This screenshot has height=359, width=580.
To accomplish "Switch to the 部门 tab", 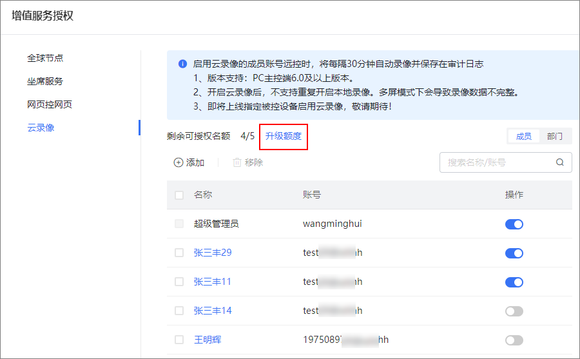I will tap(554, 137).
